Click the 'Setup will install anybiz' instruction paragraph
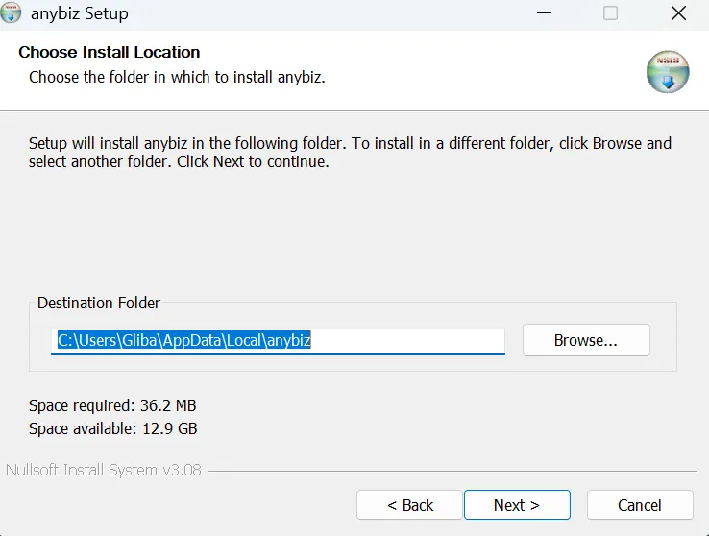709x536 pixels. (x=350, y=153)
